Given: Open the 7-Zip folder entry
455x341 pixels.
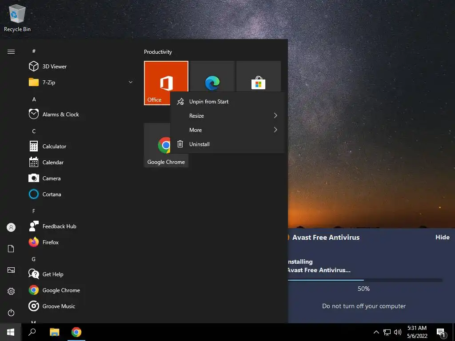Looking at the screenshot, I should point(81,82).
